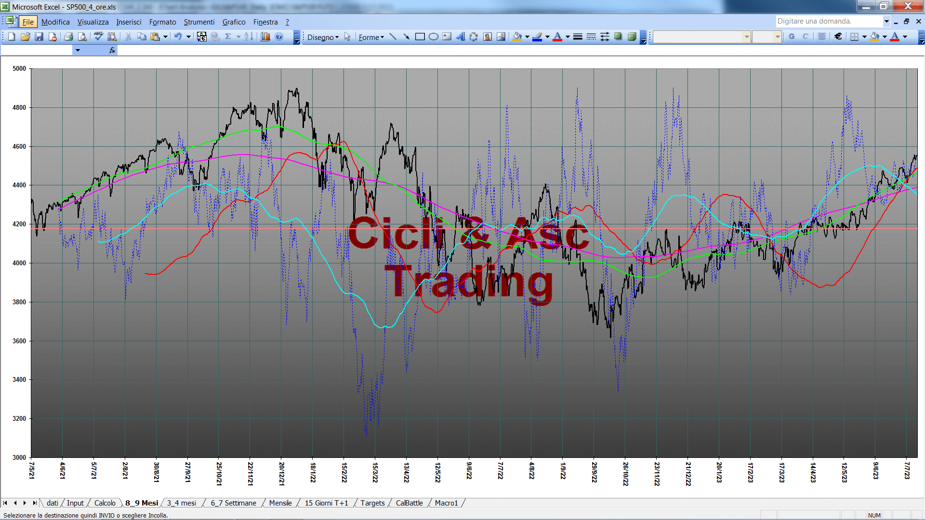The width and height of the screenshot is (925, 520).
Task: Select the Line drawing tool
Action: pos(393,37)
